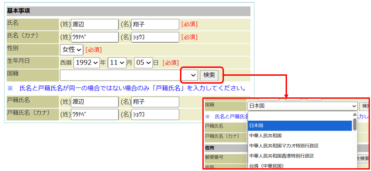Click the given name field 翔子 in 氏名
This screenshot has width=371, height=171.
155,24
